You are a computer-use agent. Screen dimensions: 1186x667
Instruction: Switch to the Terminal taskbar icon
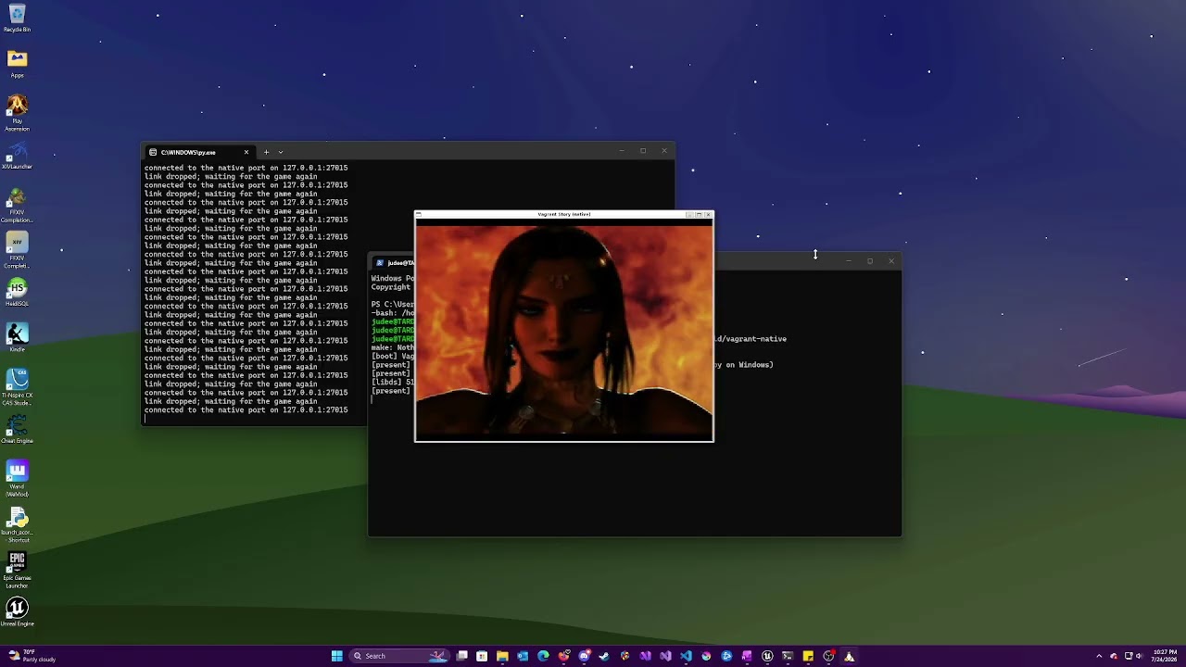click(x=788, y=656)
